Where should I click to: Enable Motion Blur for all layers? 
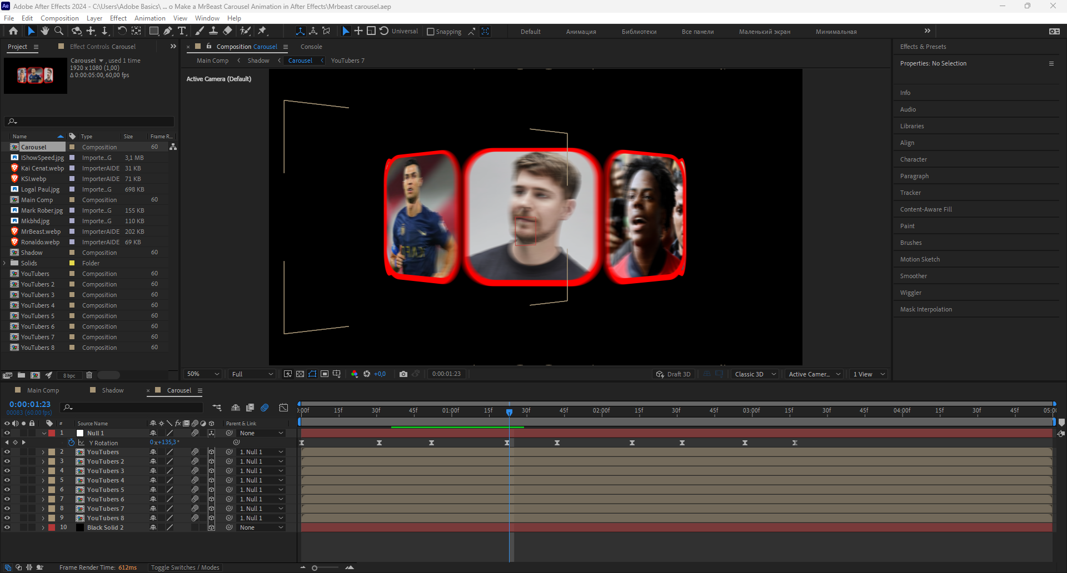point(265,408)
